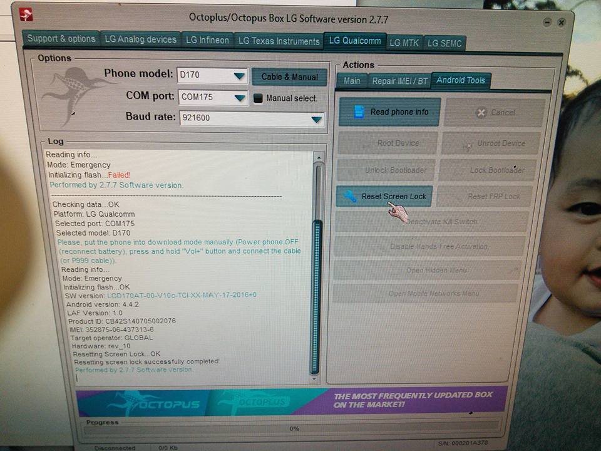
Task: Click the Unlock Bootloader button
Action: click(386, 170)
